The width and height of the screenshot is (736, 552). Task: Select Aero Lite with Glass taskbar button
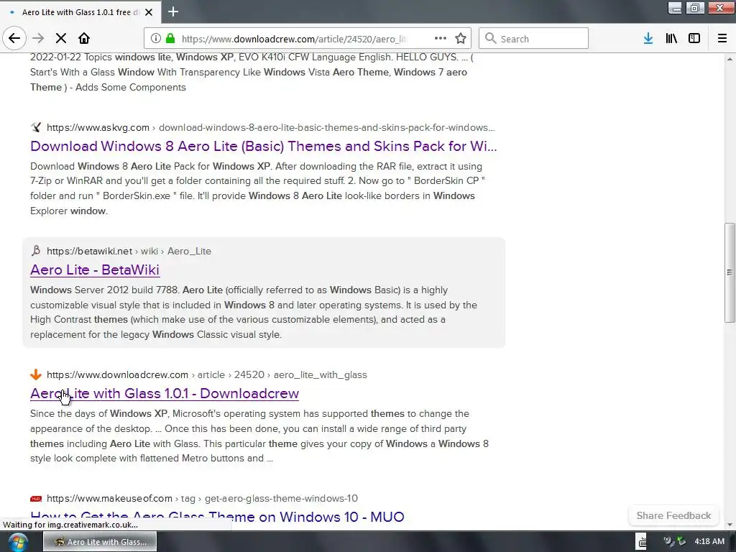tap(100, 542)
